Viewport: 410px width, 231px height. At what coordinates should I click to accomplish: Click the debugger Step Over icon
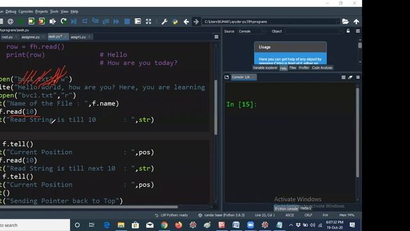pyautogui.click(x=85, y=21)
